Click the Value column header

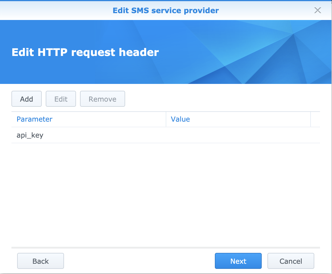[180, 119]
